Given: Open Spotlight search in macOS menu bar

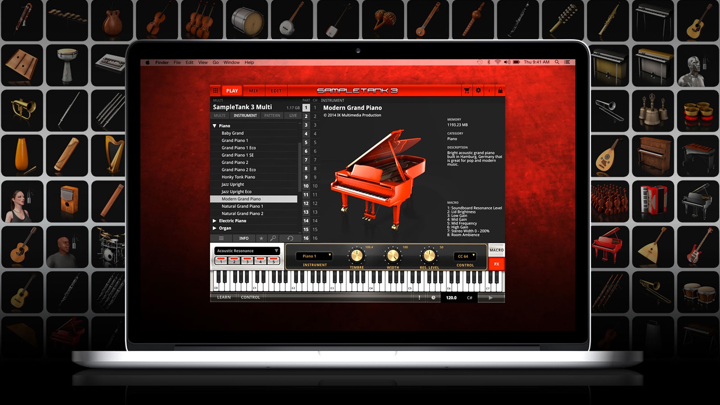Looking at the screenshot, I should tap(557, 62).
